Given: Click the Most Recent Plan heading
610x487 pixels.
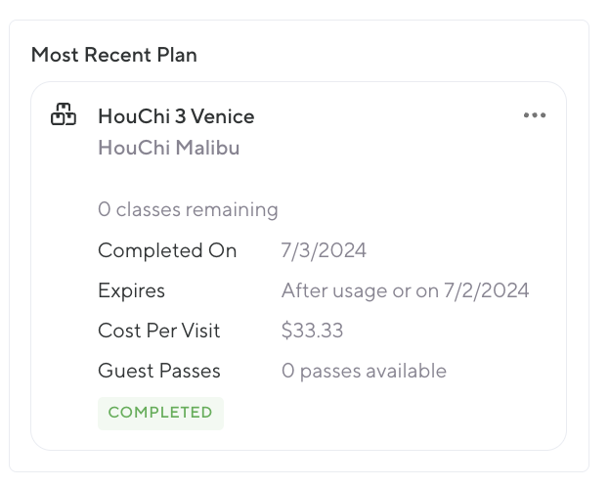Looking at the screenshot, I should [114, 55].
